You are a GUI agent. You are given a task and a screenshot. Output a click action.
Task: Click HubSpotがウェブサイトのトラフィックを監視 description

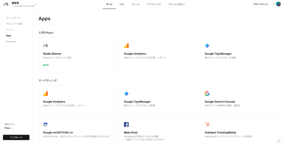click(x=228, y=136)
